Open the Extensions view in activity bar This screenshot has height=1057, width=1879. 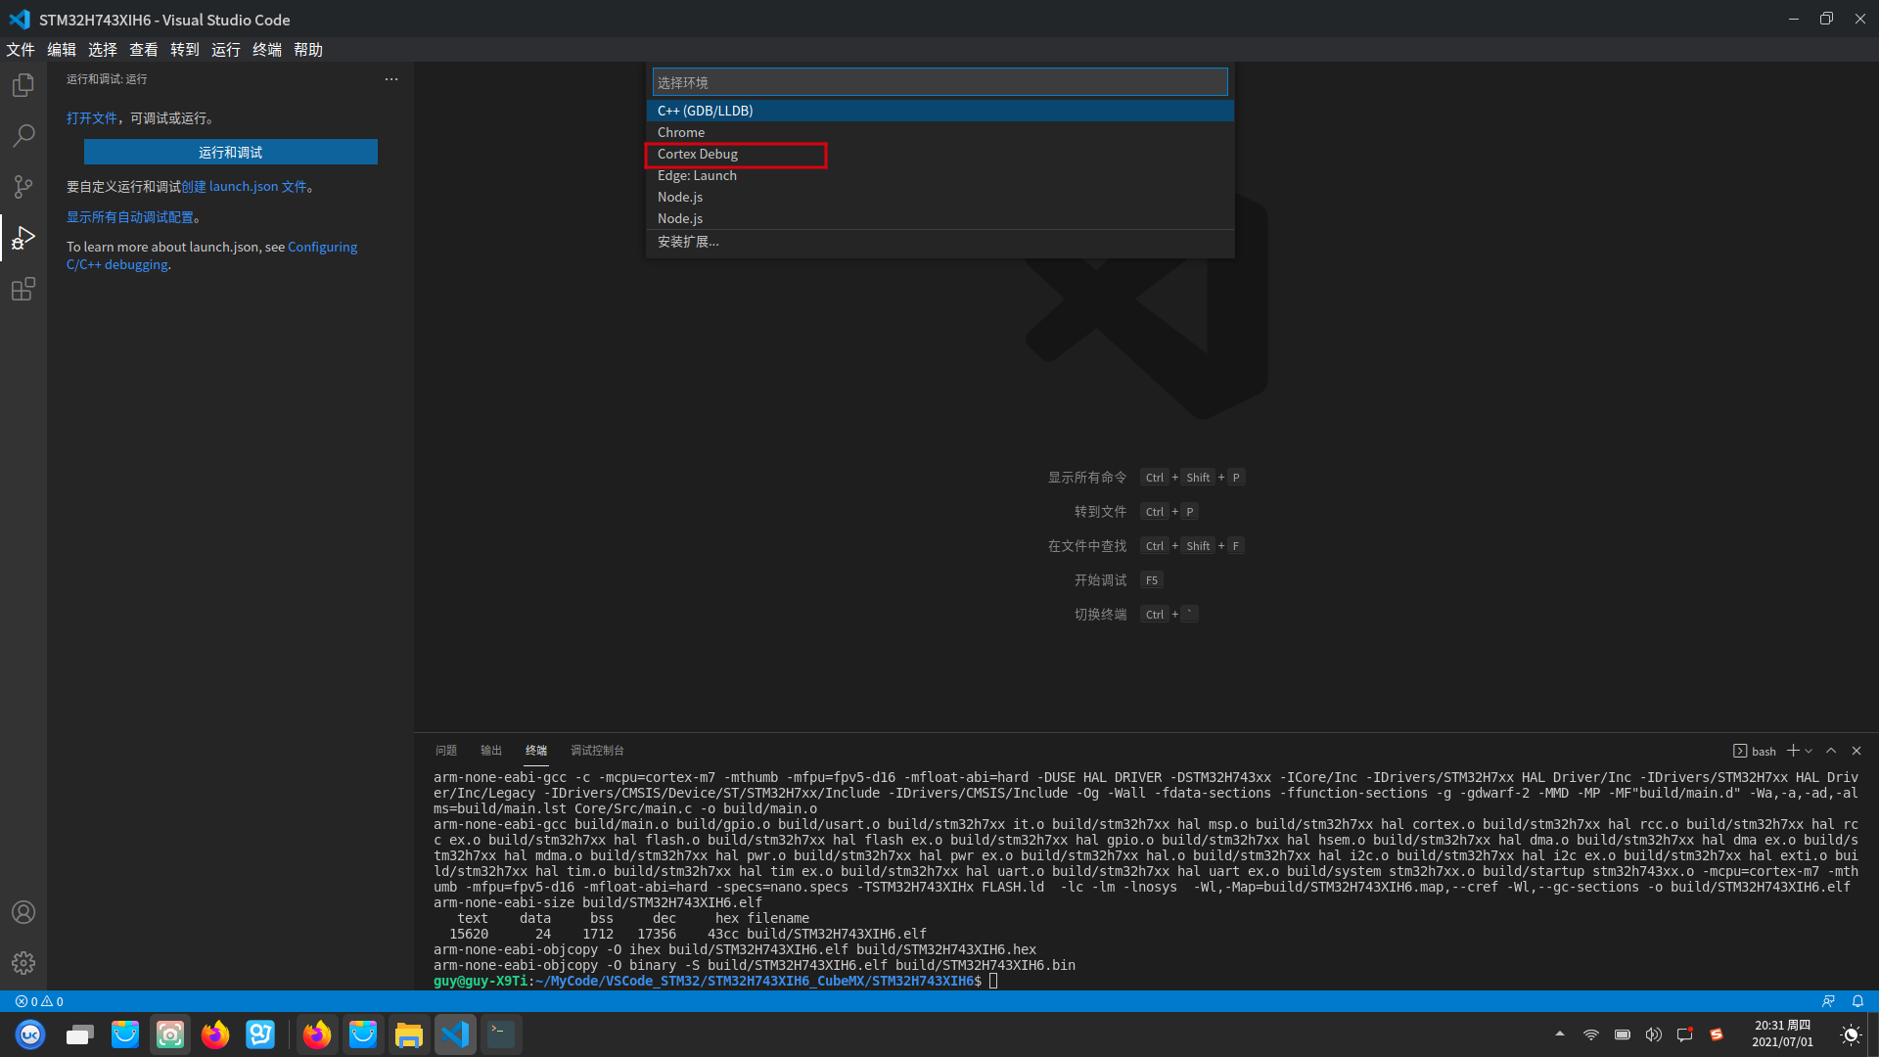point(23,289)
